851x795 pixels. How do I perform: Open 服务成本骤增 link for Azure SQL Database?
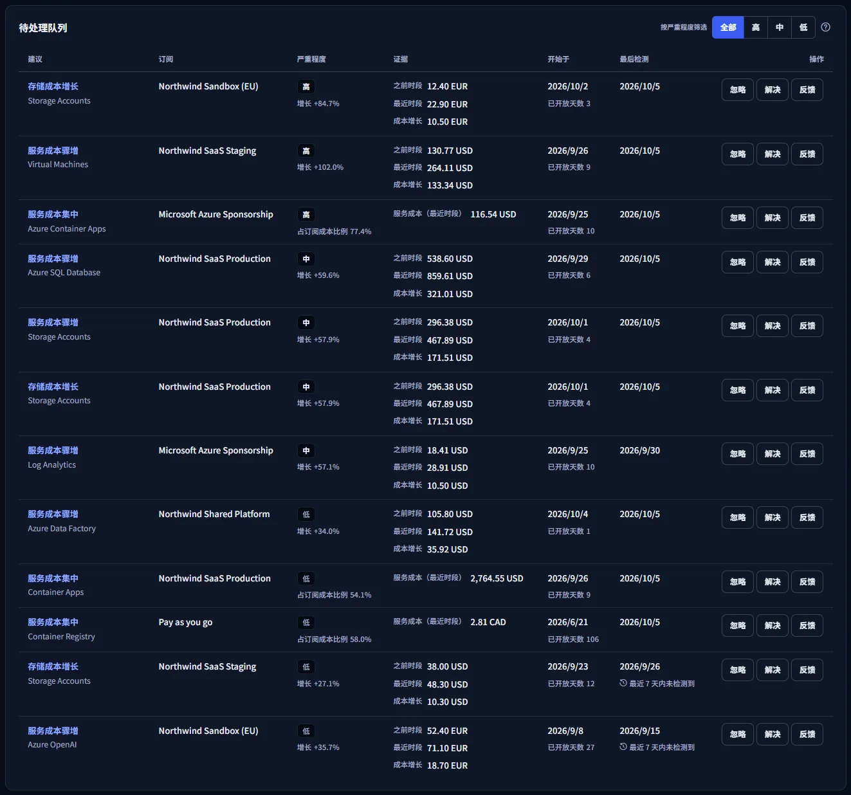click(53, 259)
